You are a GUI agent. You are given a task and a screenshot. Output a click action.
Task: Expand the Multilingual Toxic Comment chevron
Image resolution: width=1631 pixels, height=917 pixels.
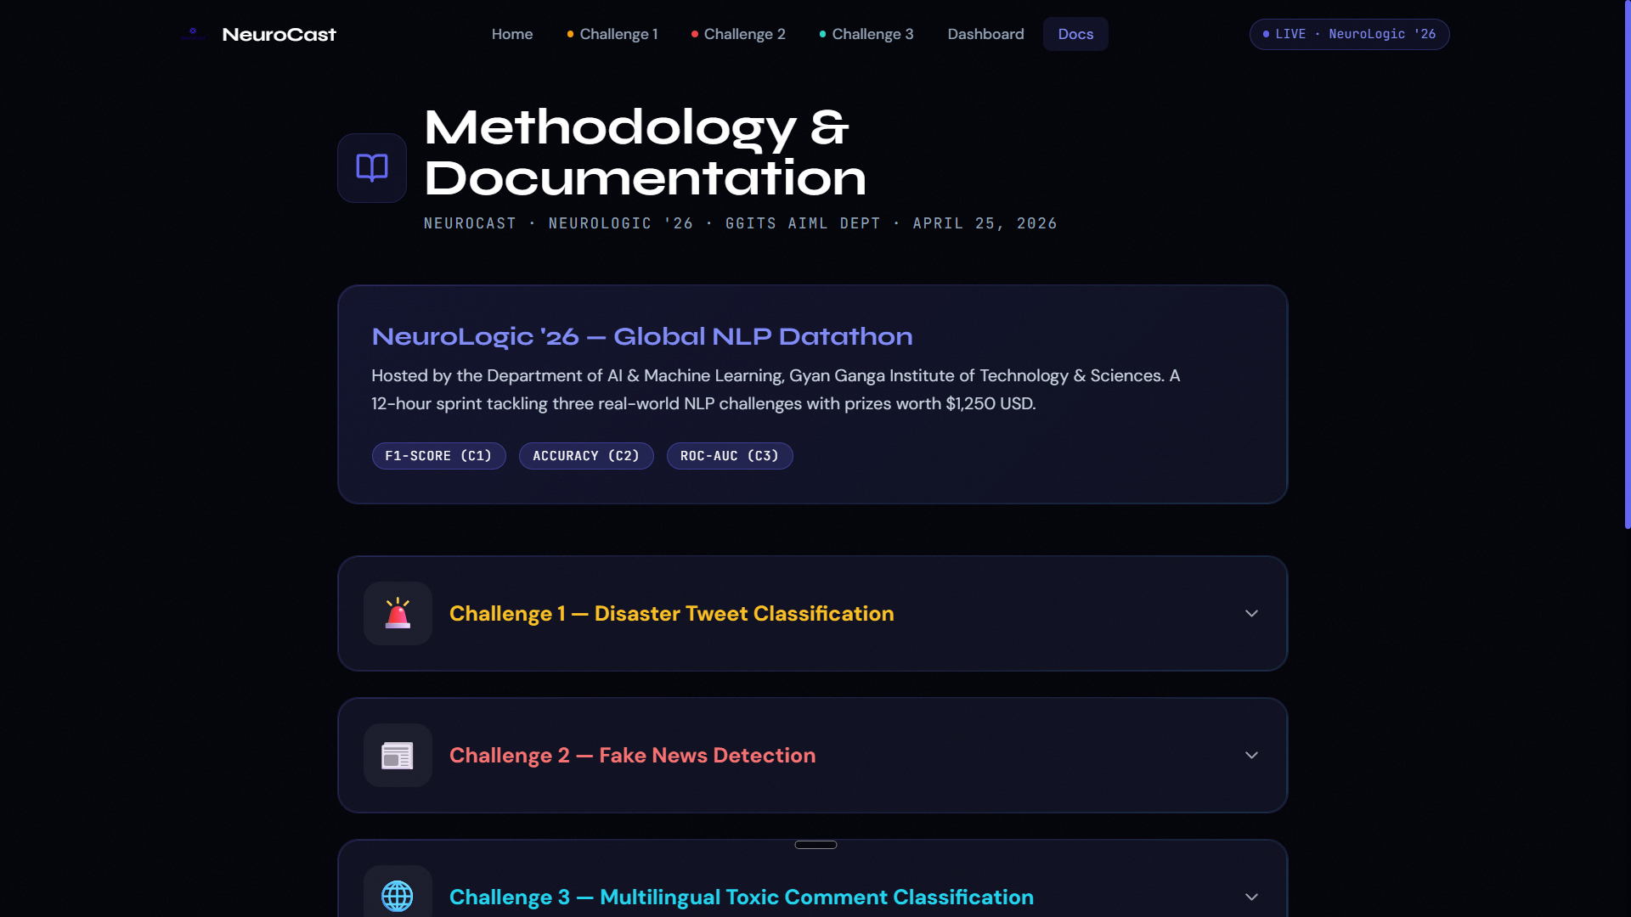tap(1251, 897)
